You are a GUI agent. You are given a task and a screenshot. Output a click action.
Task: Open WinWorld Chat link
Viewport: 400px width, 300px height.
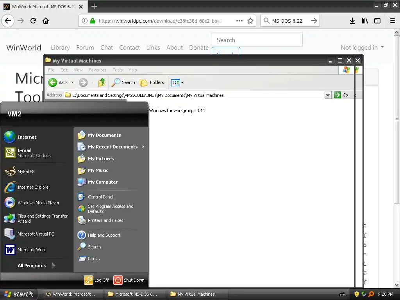pyautogui.click(x=107, y=47)
